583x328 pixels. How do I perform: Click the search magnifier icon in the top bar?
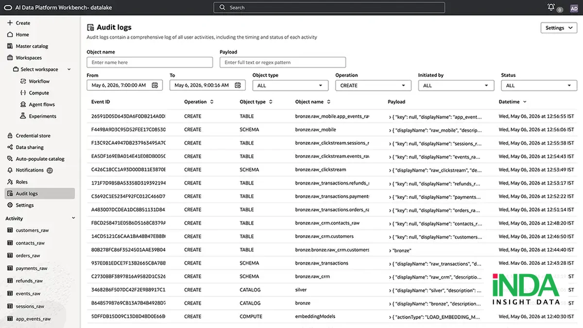tap(223, 8)
